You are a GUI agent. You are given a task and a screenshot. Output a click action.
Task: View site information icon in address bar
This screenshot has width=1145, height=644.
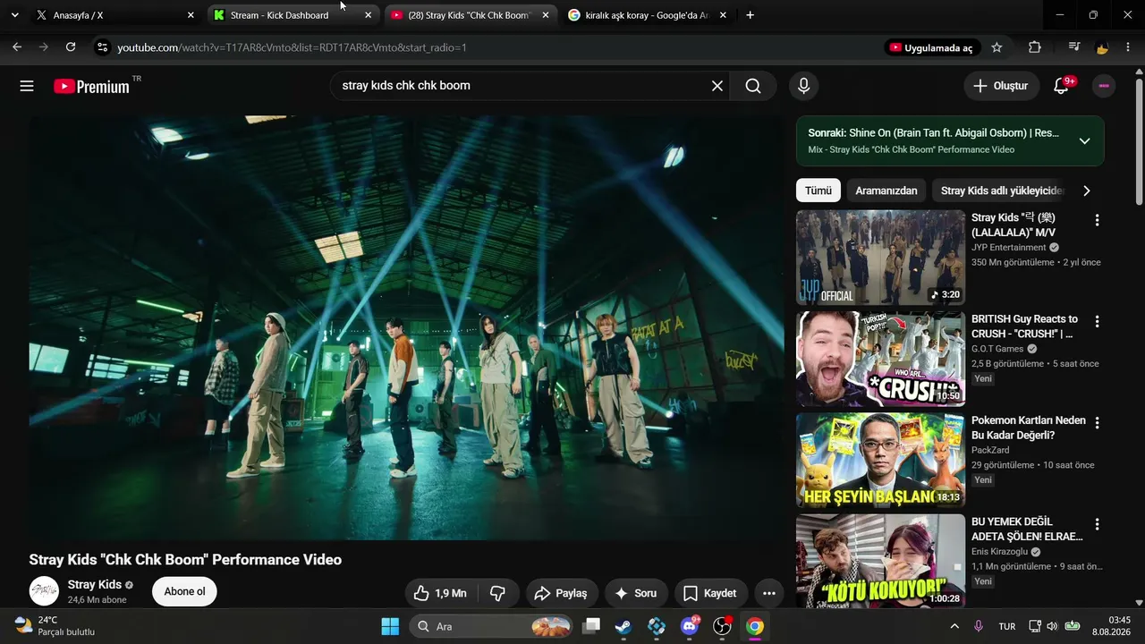(102, 47)
